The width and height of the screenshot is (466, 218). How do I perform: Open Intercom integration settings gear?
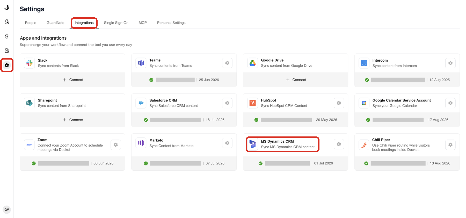[x=450, y=63]
